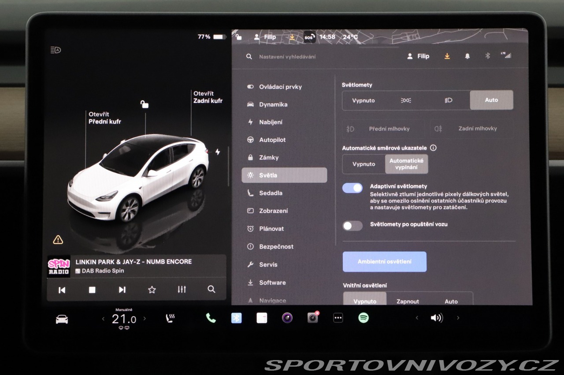The height and width of the screenshot is (375, 564).
Task: Tap the Přední mlhovky fog light button
Action: (383, 129)
